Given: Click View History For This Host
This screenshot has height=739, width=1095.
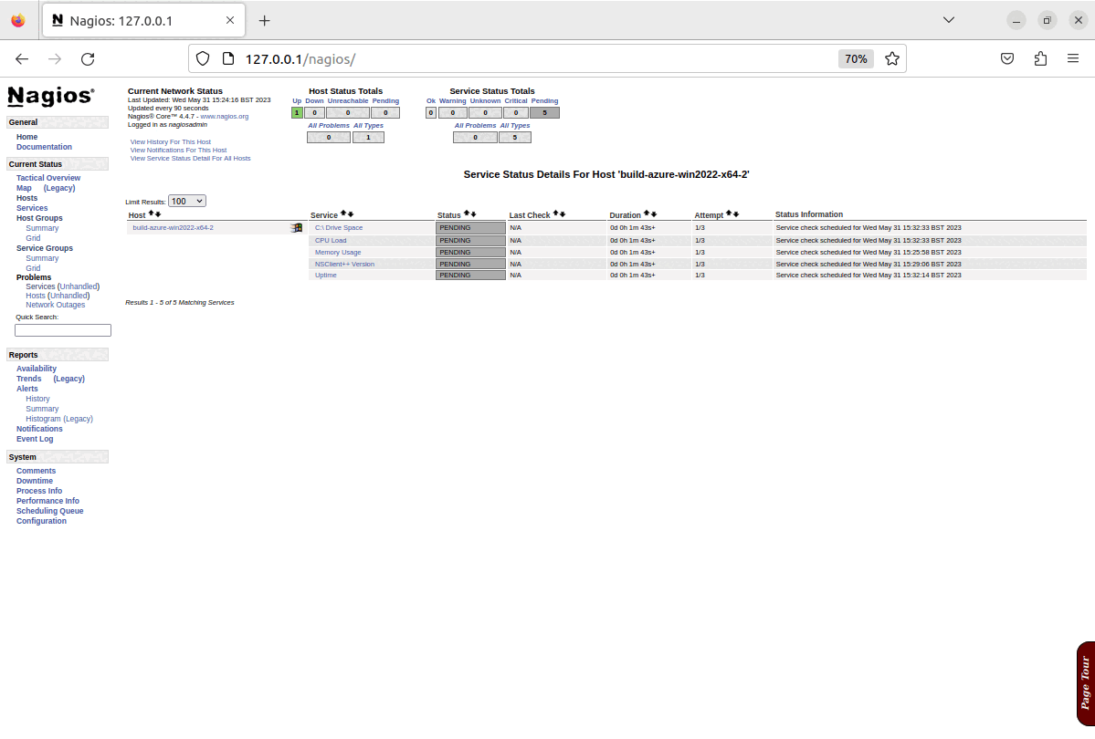Looking at the screenshot, I should pos(171,141).
